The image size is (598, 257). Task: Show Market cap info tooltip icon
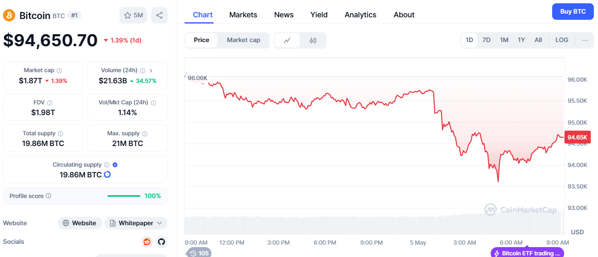coord(59,71)
